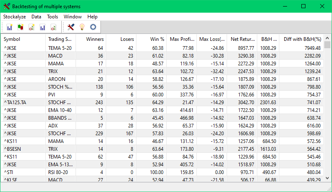This screenshot has height=192, width=332.
Task: Open the Window menu
Action: (x=73, y=17)
